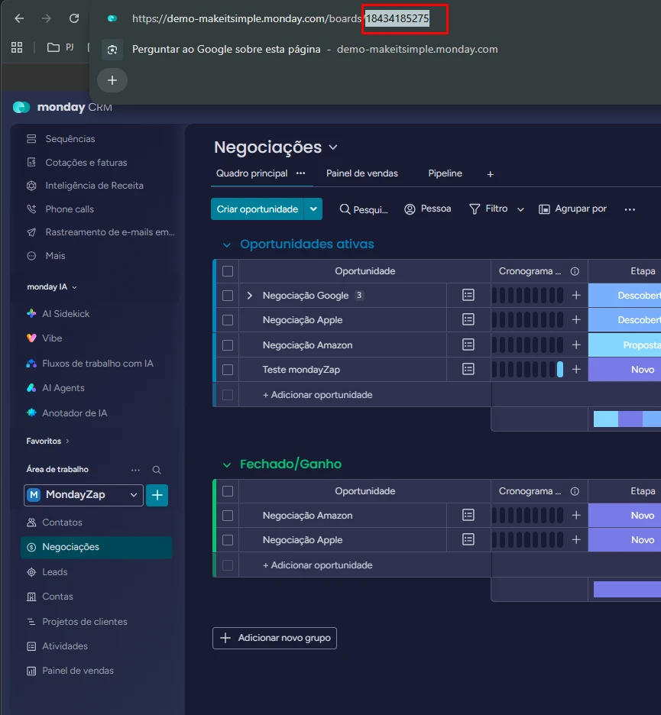Open the Pessoa filter icon
This screenshot has width=661, height=715.
point(410,209)
